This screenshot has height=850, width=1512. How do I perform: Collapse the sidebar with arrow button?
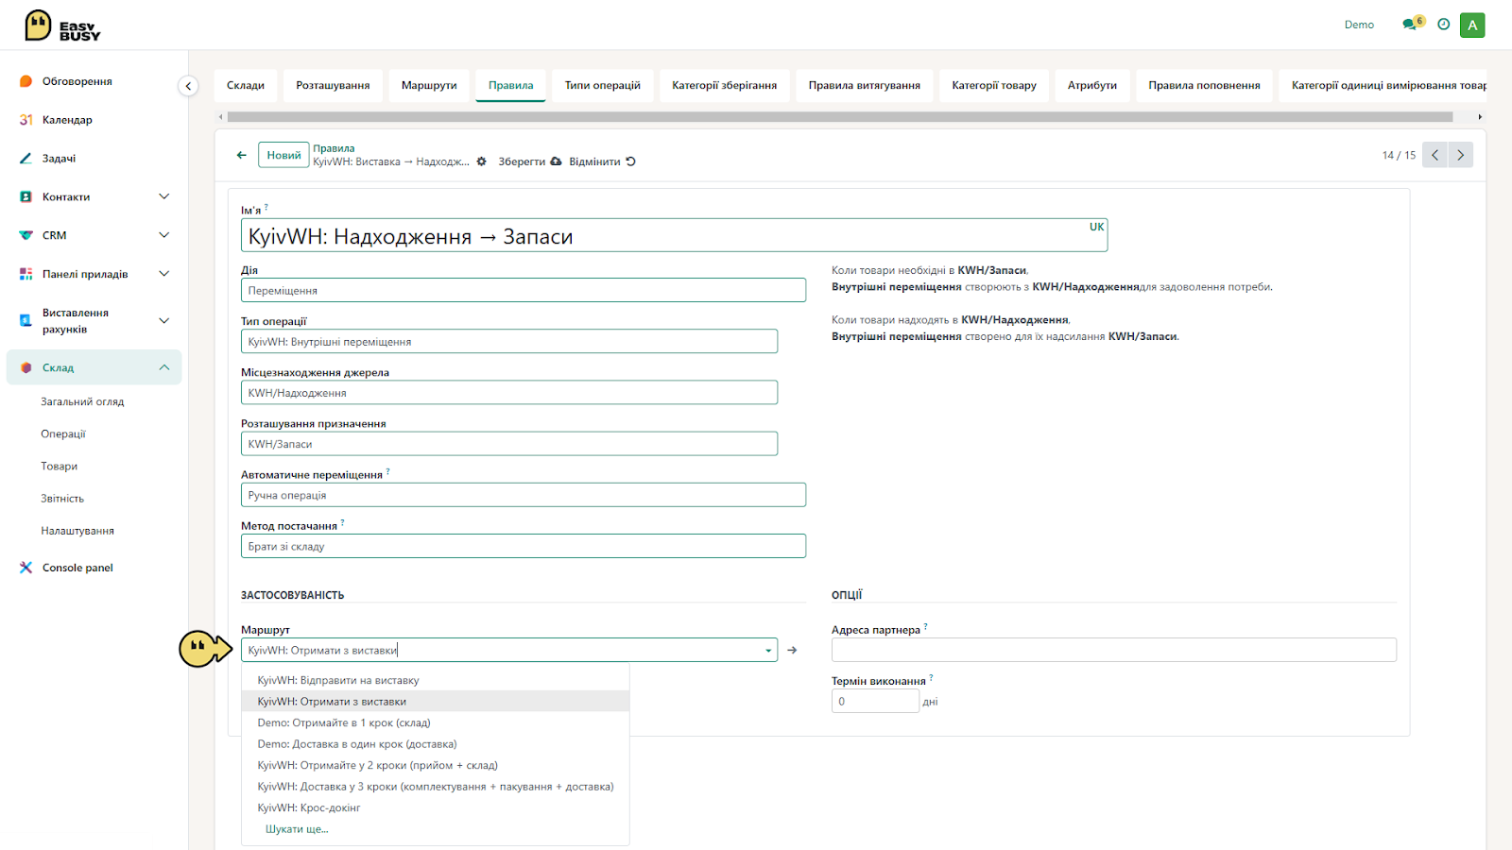click(188, 86)
